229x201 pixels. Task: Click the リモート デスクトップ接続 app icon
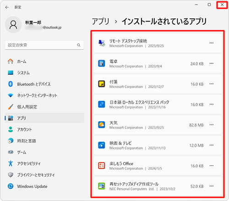pyautogui.click(x=102, y=43)
